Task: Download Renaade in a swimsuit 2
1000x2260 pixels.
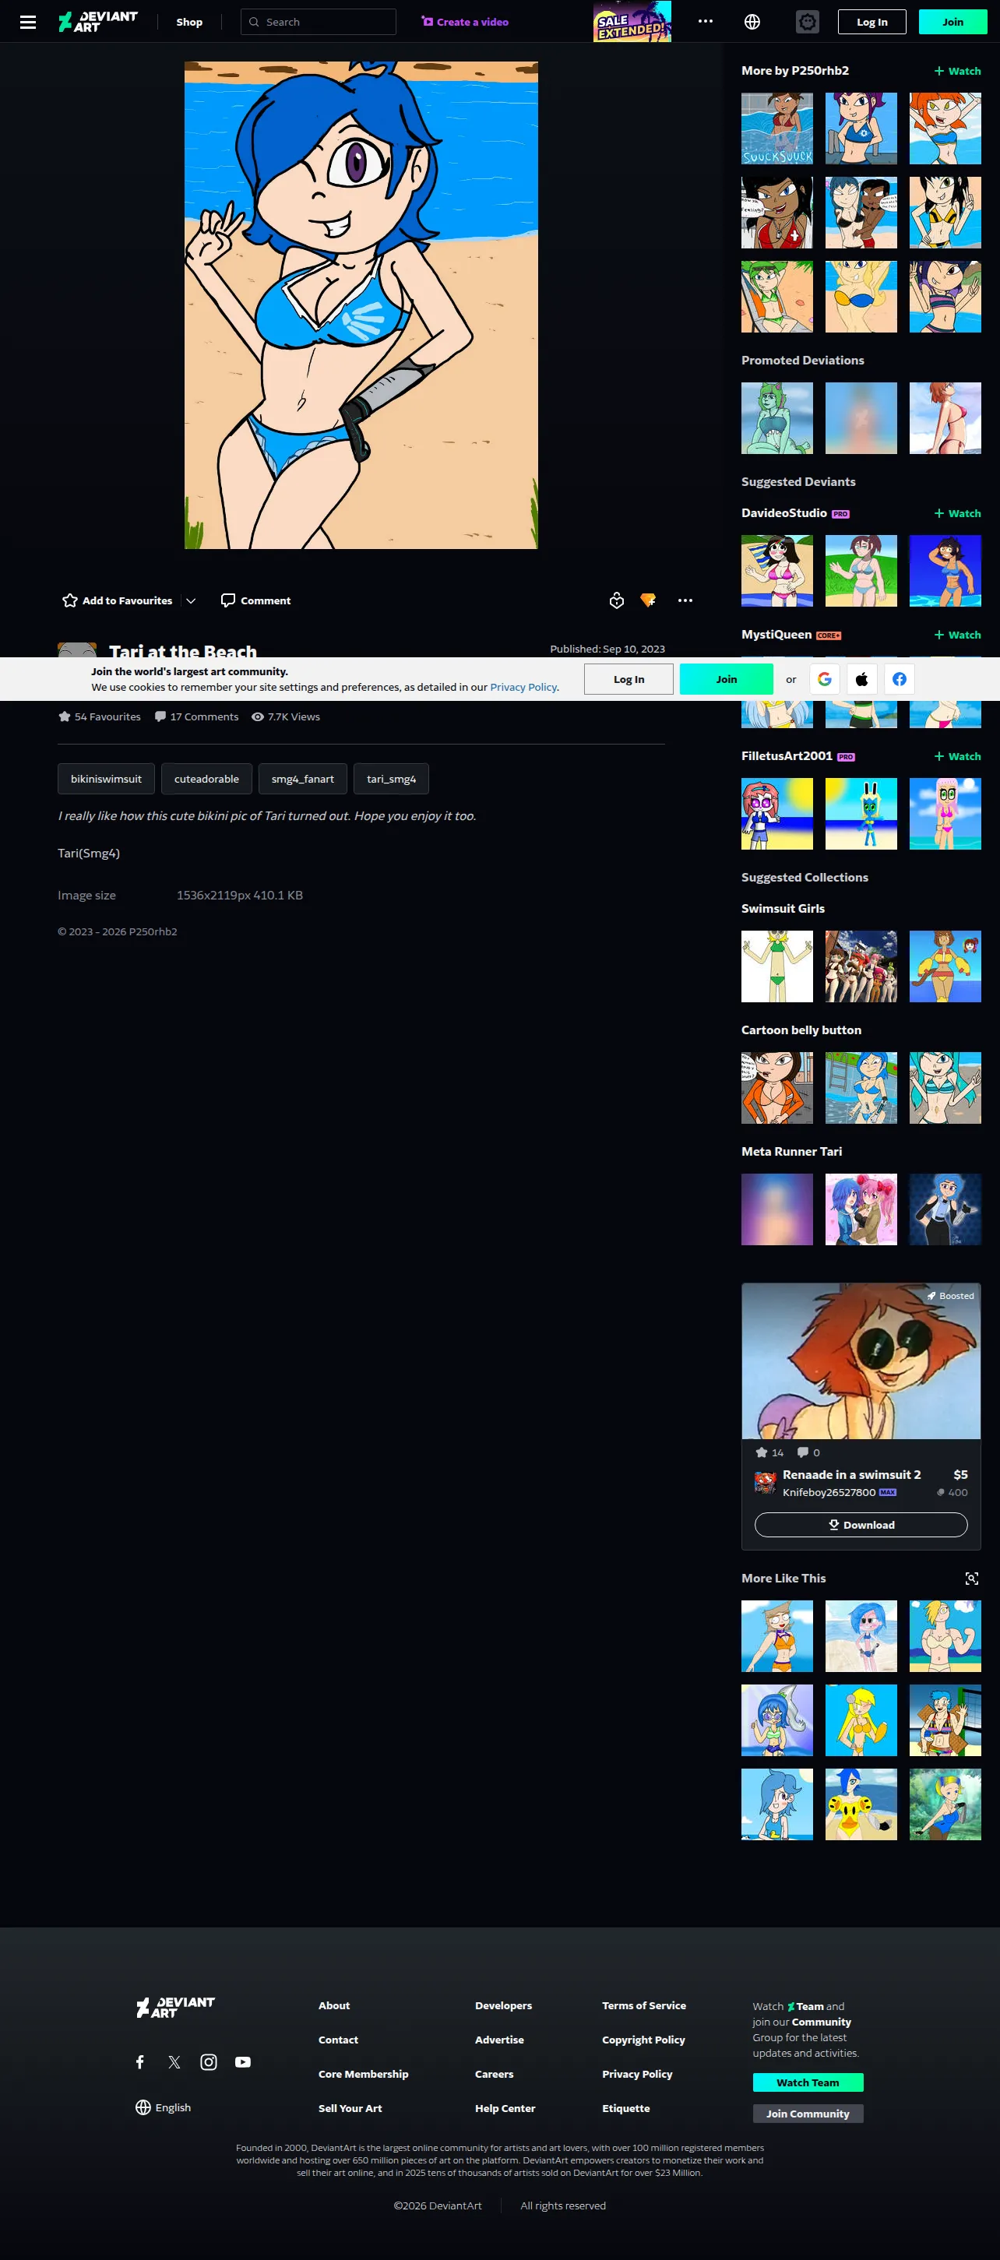Action: (x=861, y=1525)
